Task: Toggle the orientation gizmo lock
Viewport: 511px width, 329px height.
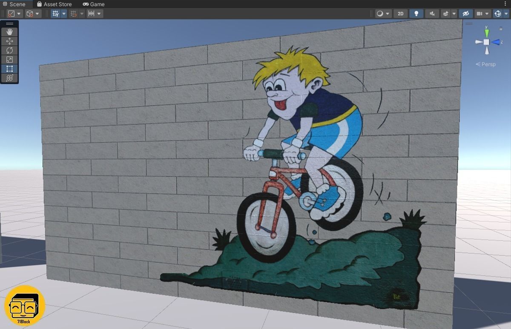Action: click(x=501, y=29)
